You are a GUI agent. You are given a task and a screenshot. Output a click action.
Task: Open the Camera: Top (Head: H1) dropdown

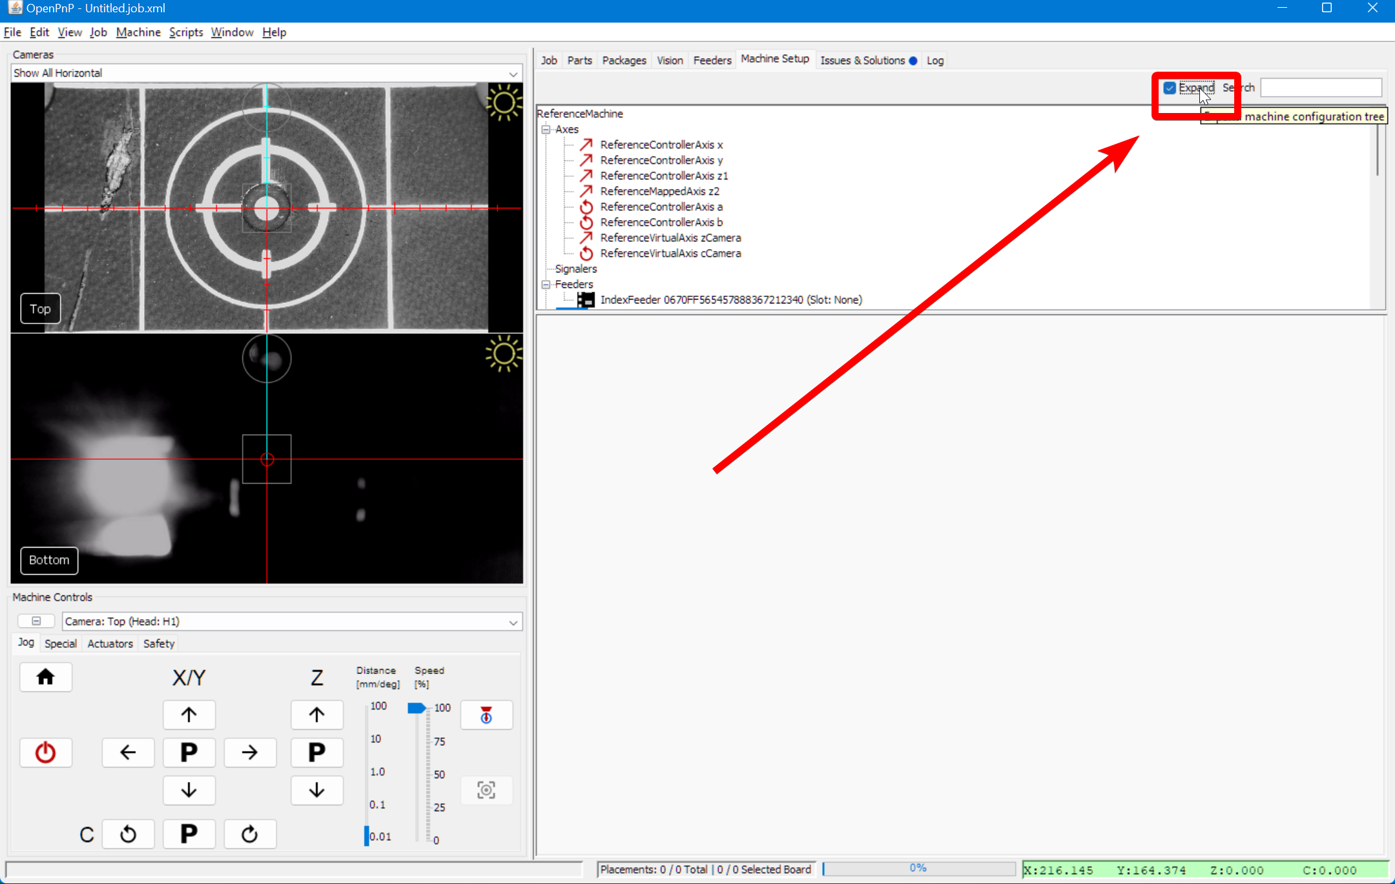[x=292, y=621]
